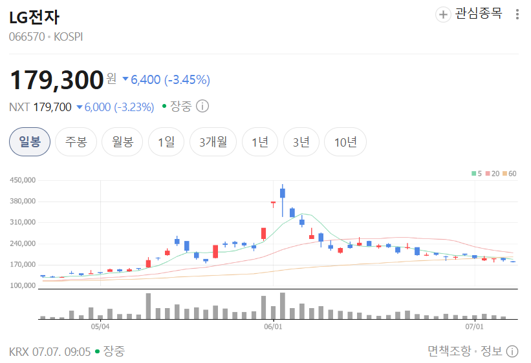Viewport: 531px width, 363px height.
Task: Click the current price 179,300
Action: point(56,80)
